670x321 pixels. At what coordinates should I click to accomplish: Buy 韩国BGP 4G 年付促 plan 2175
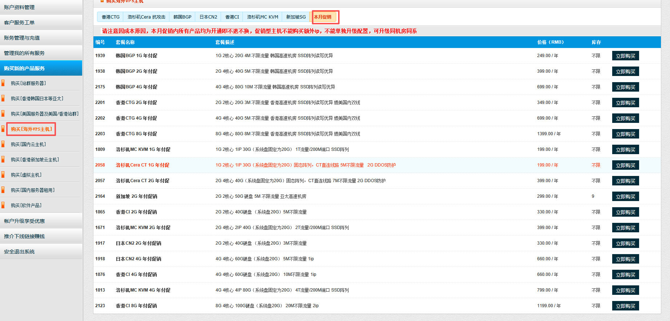[x=625, y=87]
